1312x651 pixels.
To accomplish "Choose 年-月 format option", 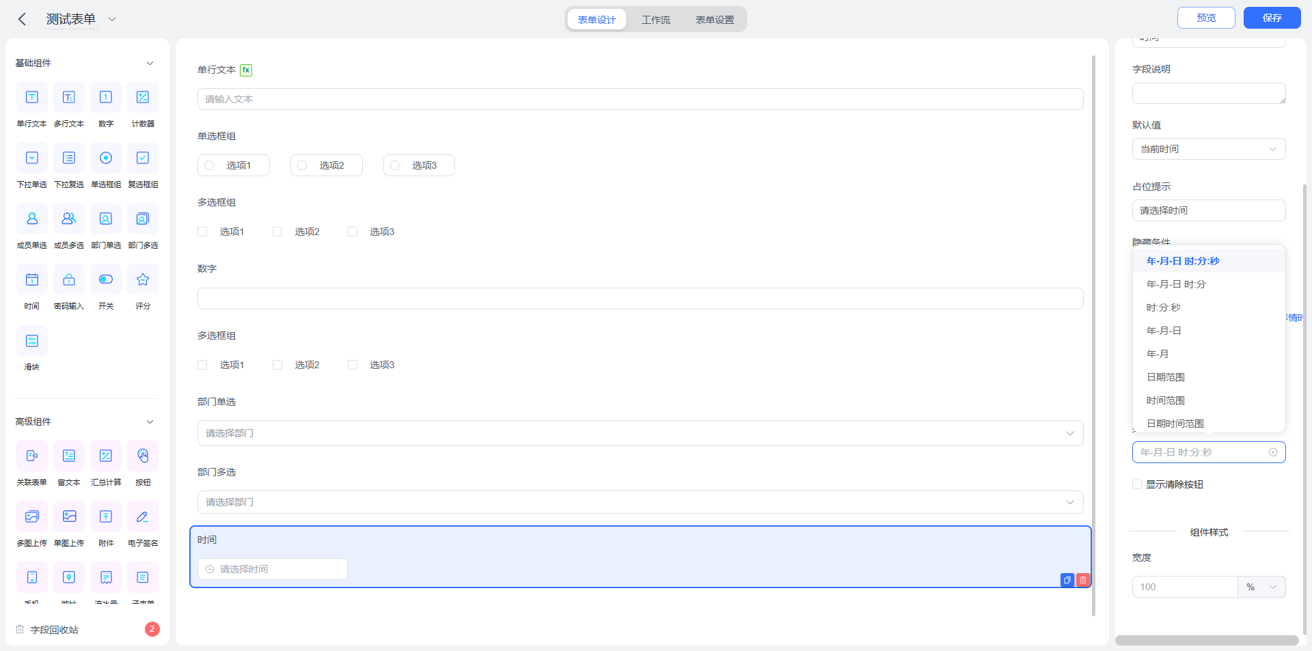I will (1209, 354).
